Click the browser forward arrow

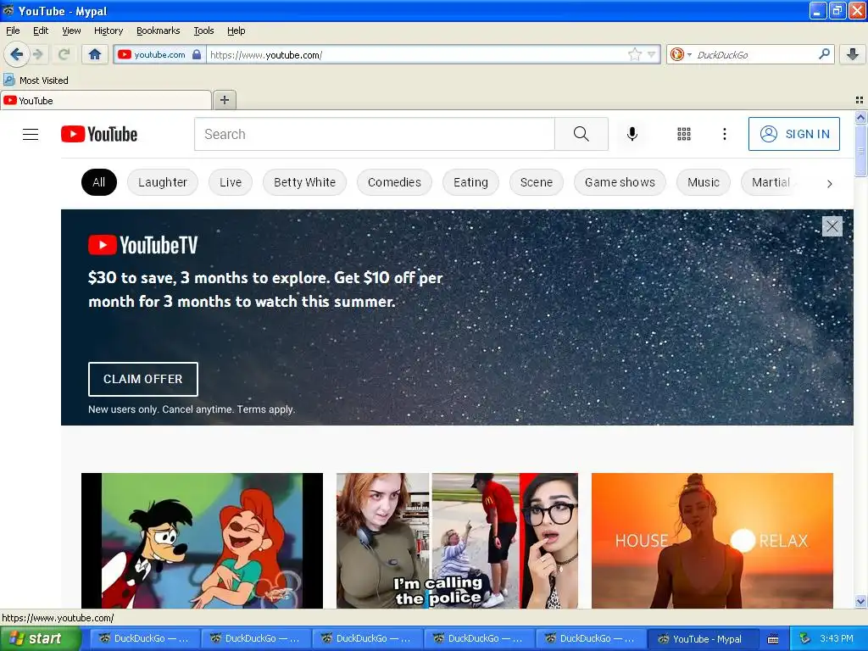click(38, 54)
